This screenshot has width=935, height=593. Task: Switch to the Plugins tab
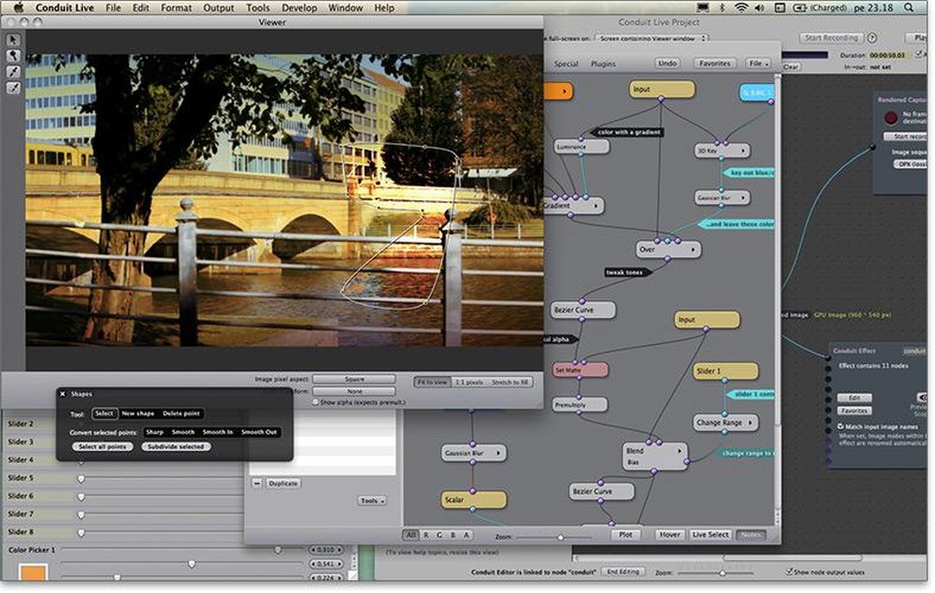(x=603, y=64)
